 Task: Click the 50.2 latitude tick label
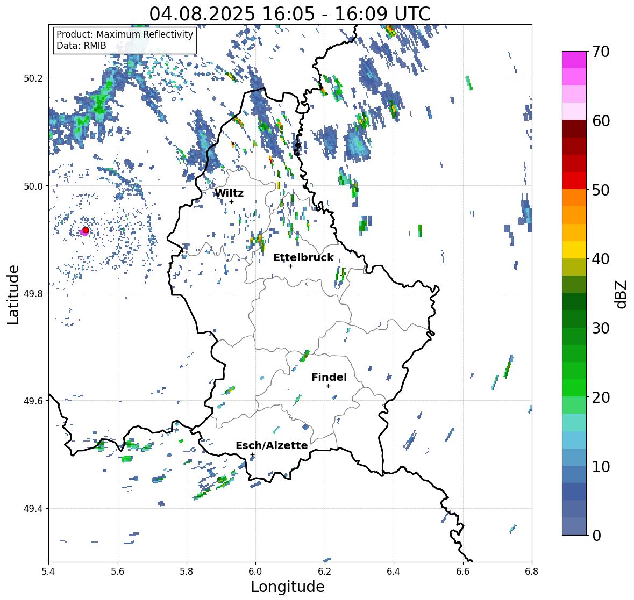33,78
